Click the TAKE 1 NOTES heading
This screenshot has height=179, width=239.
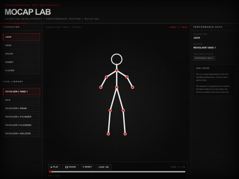coord(203,68)
